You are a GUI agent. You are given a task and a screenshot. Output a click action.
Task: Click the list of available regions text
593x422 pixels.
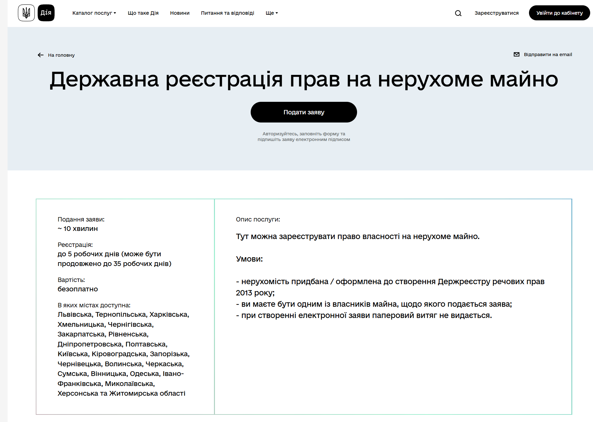coord(123,354)
